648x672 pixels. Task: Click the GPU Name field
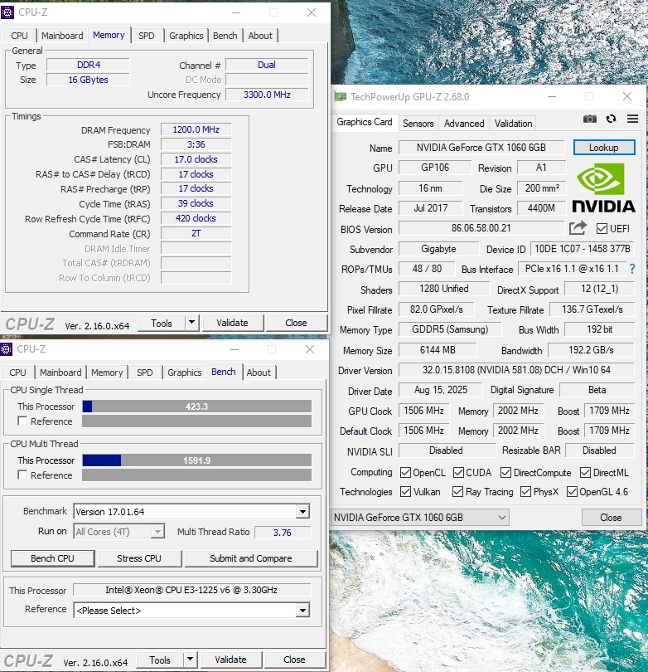(x=482, y=148)
